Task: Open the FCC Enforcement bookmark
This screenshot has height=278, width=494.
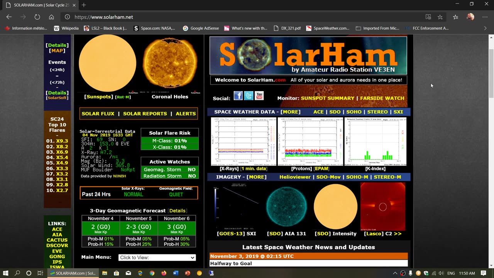Action: [427, 28]
